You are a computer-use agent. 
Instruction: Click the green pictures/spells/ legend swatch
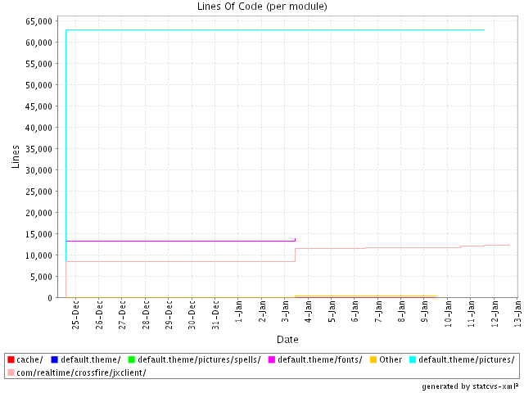point(131,359)
